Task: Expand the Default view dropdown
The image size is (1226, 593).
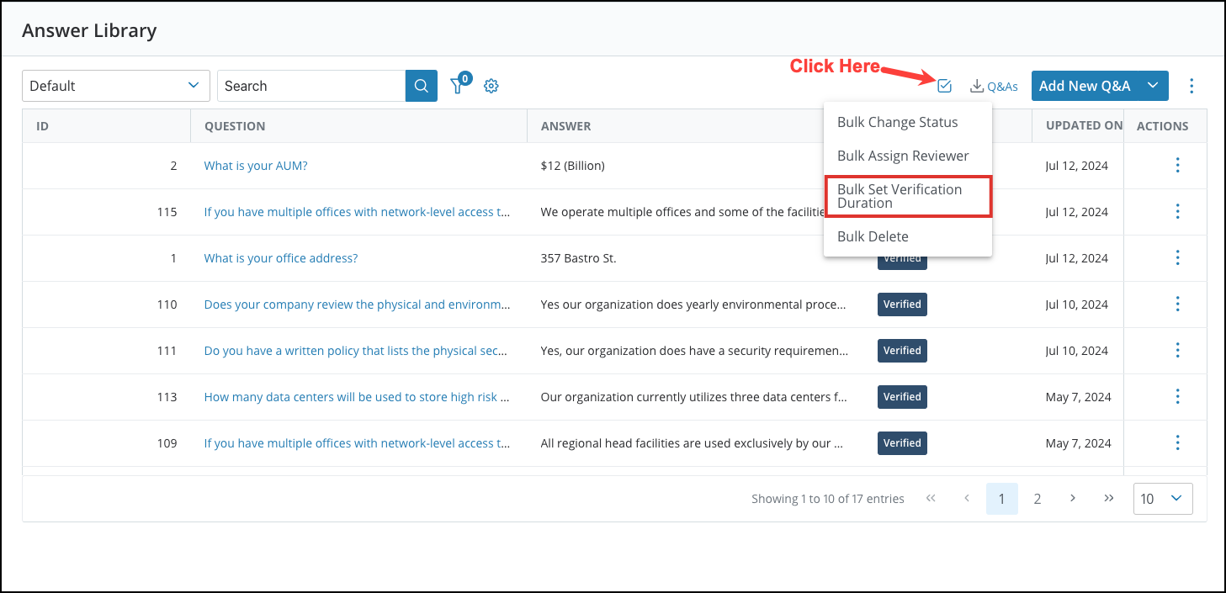Action: (x=115, y=86)
